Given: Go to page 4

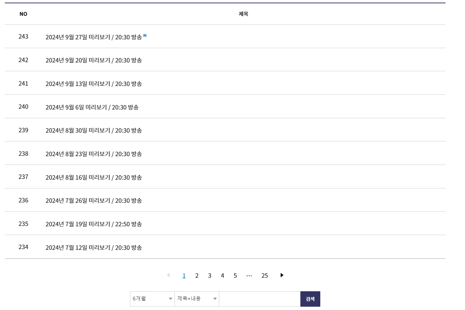Looking at the screenshot, I should pyautogui.click(x=223, y=275).
